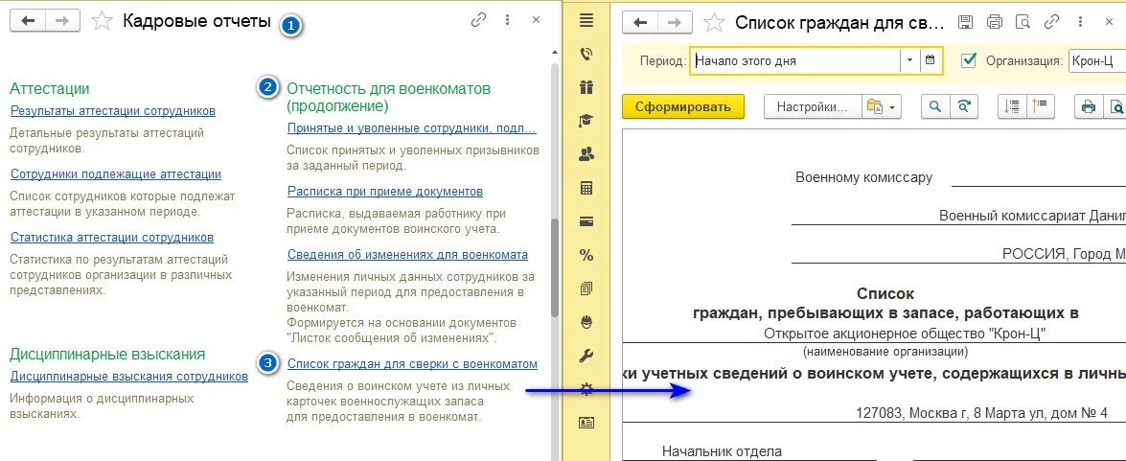The height and width of the screenshot is (461, 1126).
Task: Open Дисциплинарные взыскания сотрудников report
Action: click(129, 377)
